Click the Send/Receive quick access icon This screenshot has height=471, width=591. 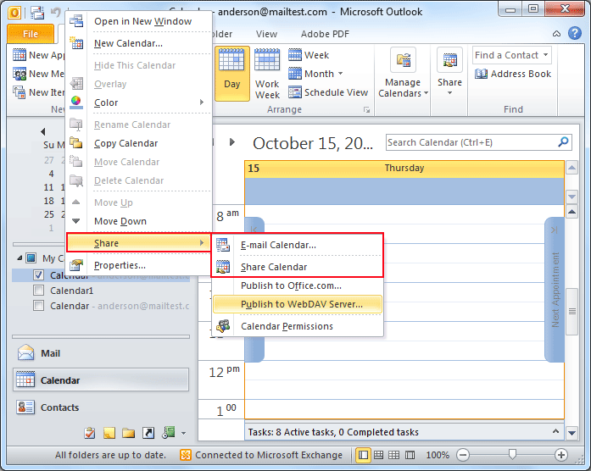tap(37, 13)
